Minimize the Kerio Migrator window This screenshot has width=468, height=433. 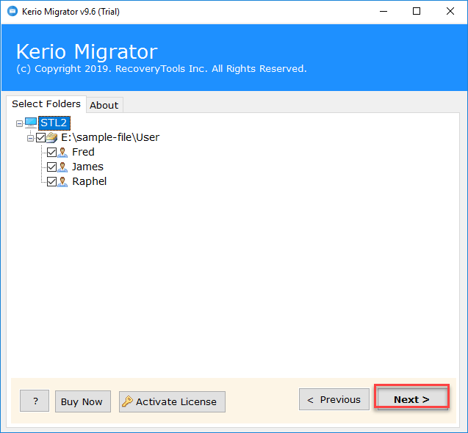384,11
